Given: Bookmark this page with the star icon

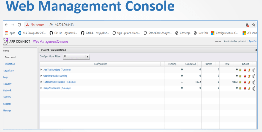Looking at the screenshot, I should click(x=254, y=25).
